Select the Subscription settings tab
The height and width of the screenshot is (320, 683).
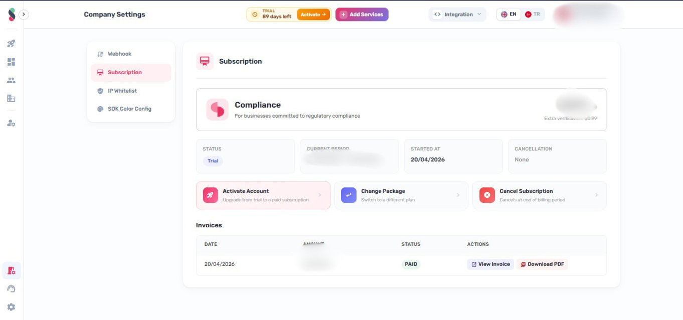pos(131,73)
